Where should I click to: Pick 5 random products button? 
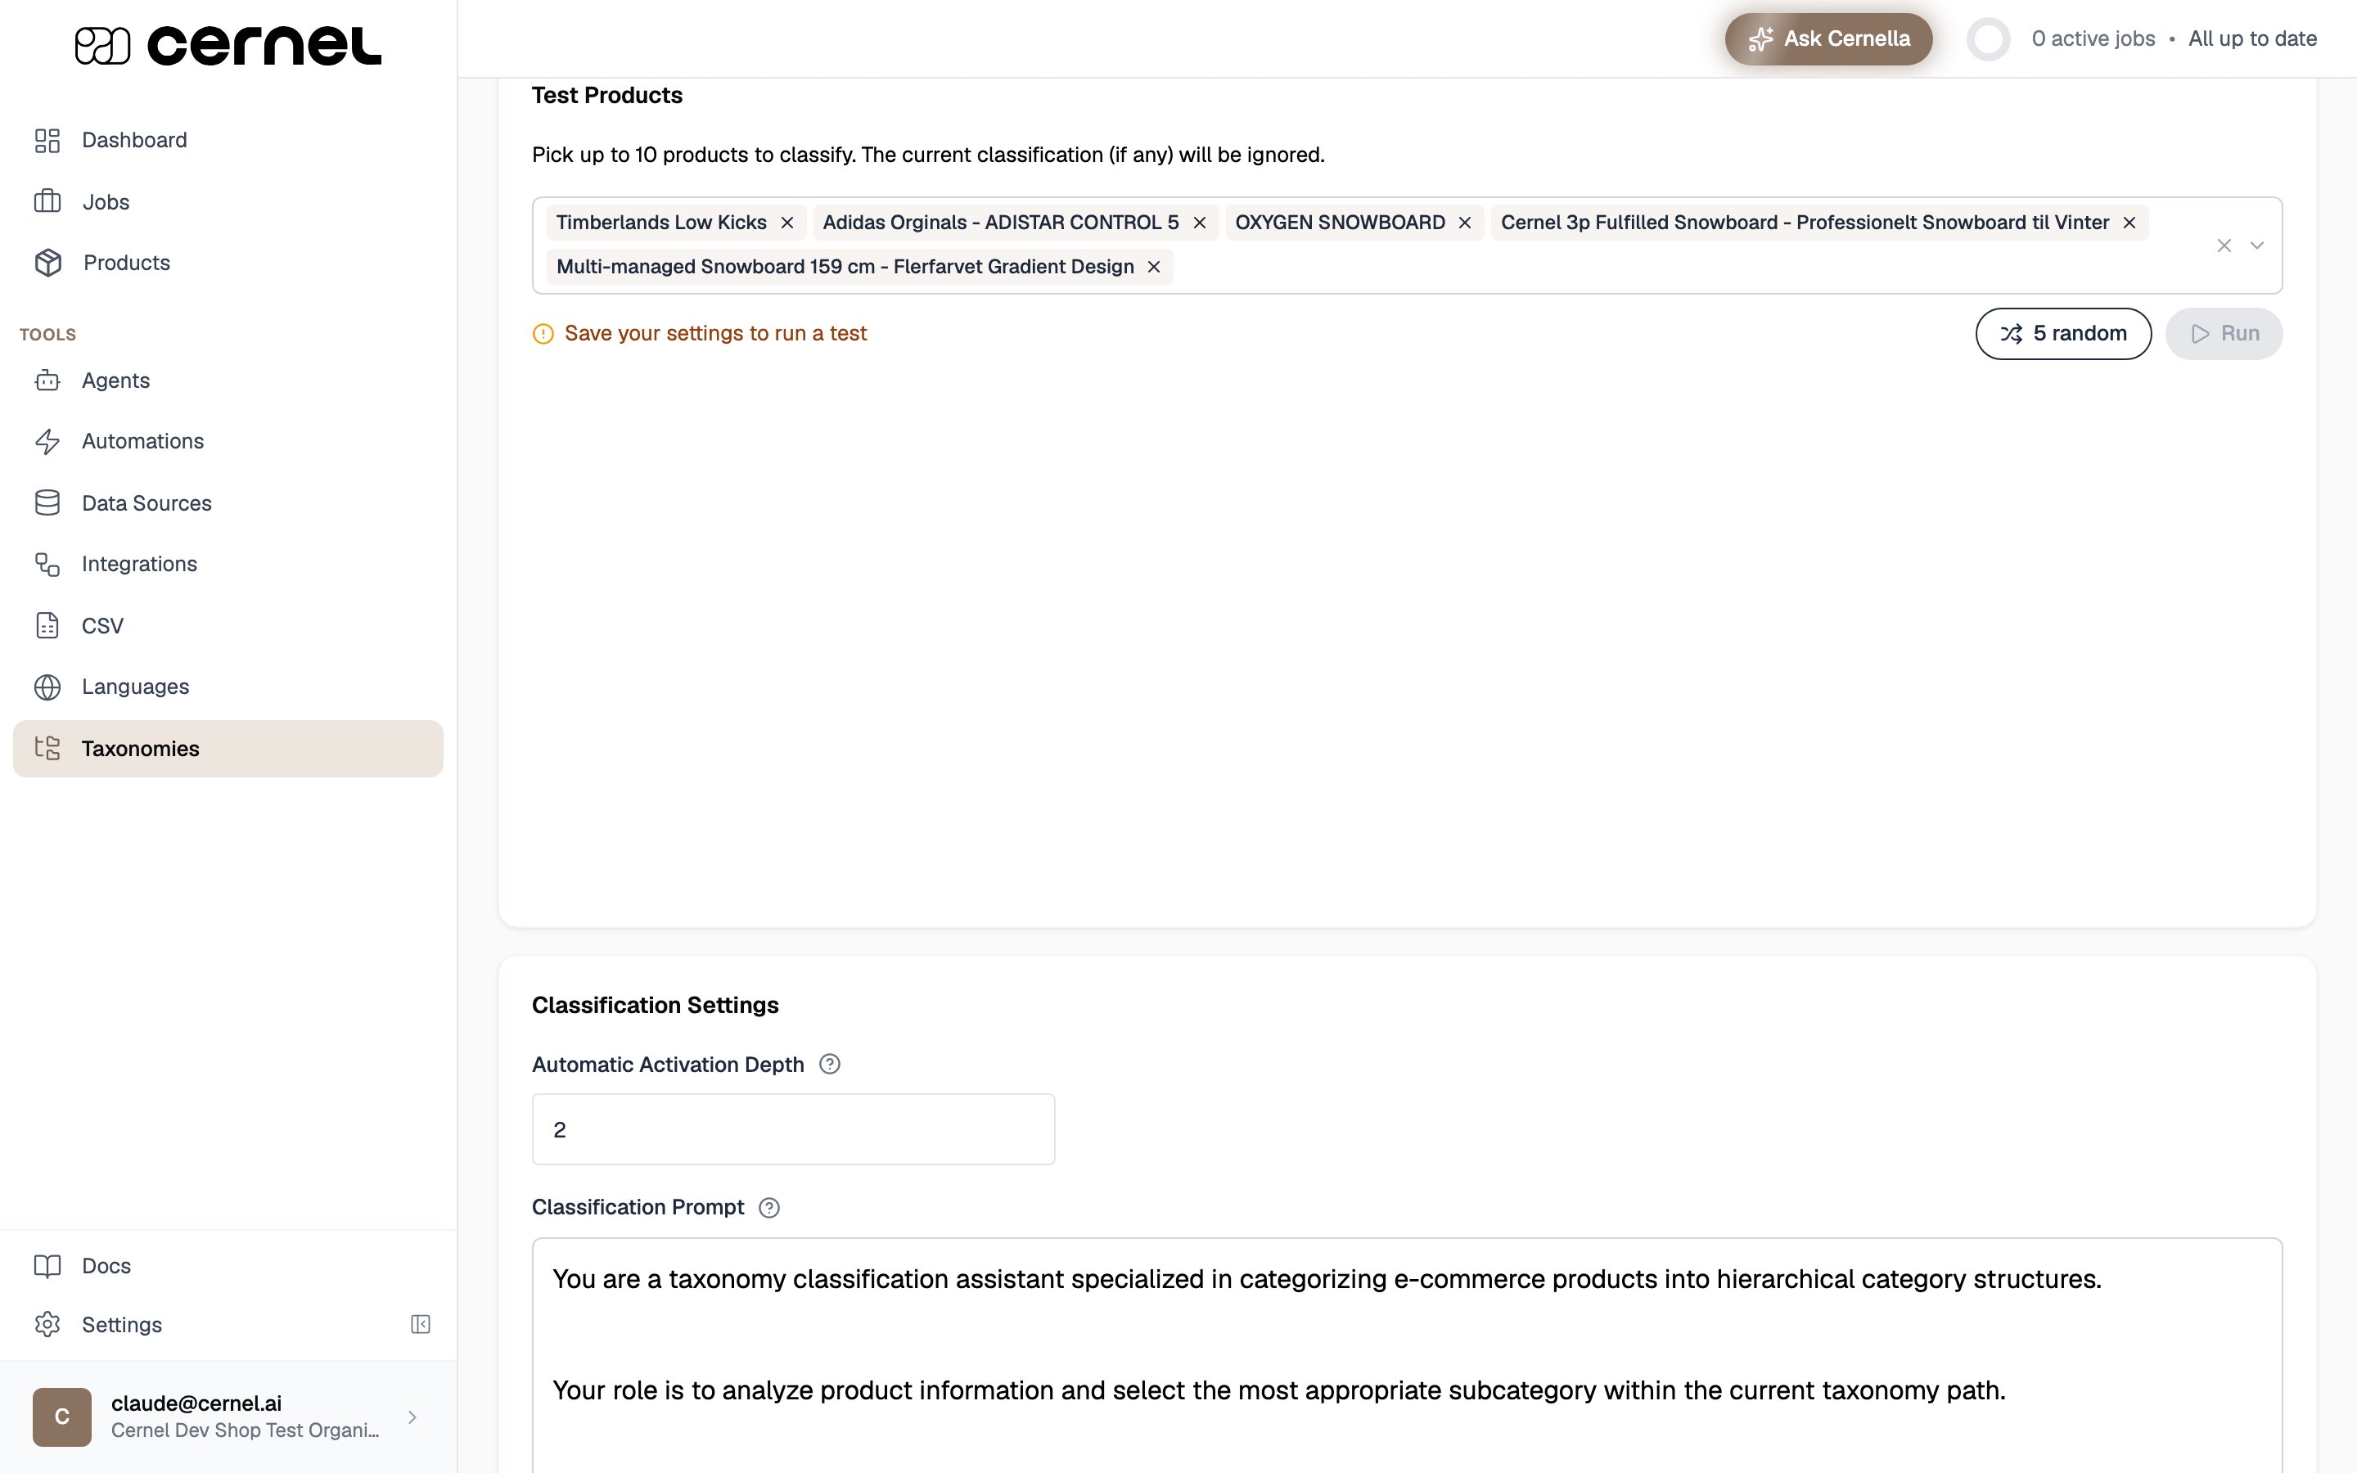(x=2063, y=334)
